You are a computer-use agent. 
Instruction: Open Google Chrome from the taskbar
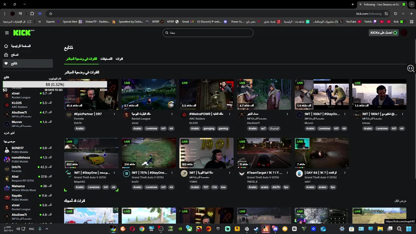[x=142, y=229]
